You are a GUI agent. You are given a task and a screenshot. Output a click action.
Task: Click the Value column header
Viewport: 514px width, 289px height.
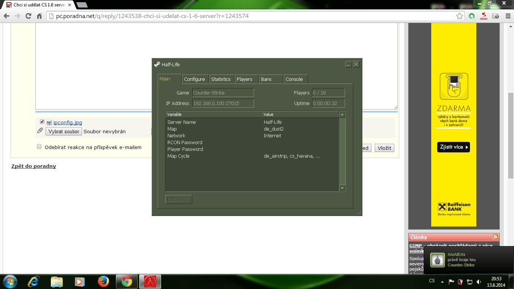click(x=301, y=114)
